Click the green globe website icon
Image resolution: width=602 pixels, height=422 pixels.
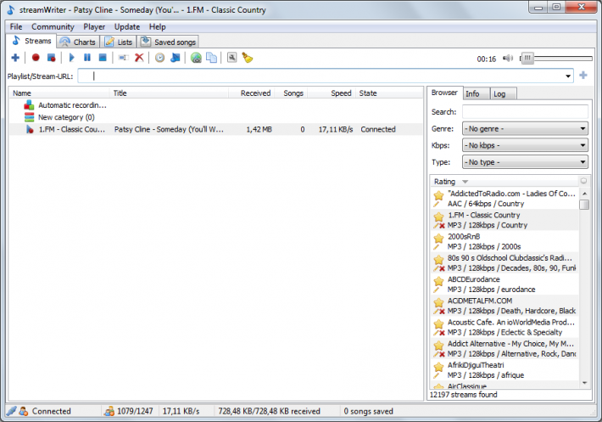(x=196, y=58)
